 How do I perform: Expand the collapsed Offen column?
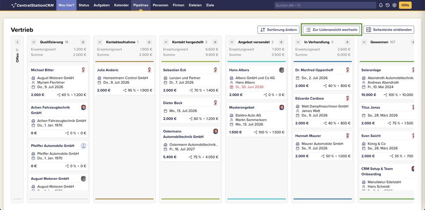click(x=17, y=42)
